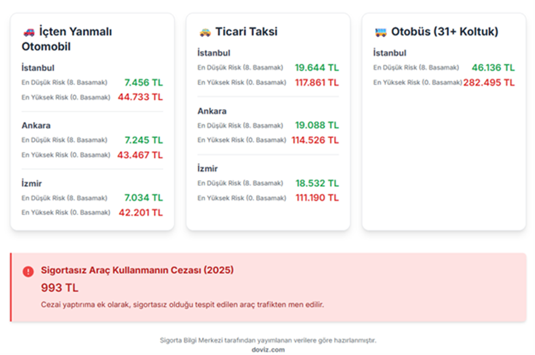Image resolution: width=535 pixels, height=355 pixels.
Task: Select the İçten Yanmalı Otomobil heading
Action: (x=66, y=39)
